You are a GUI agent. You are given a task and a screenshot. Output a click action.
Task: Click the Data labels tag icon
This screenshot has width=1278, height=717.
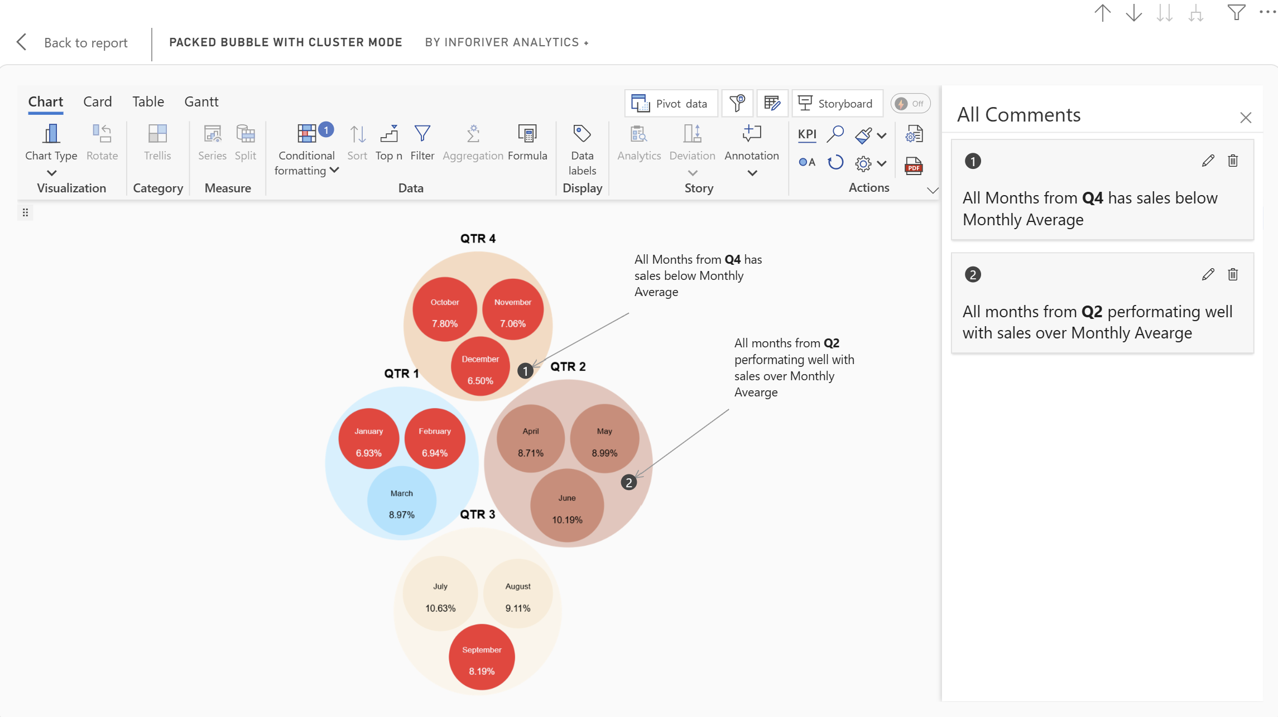click(x=582, y=134)
